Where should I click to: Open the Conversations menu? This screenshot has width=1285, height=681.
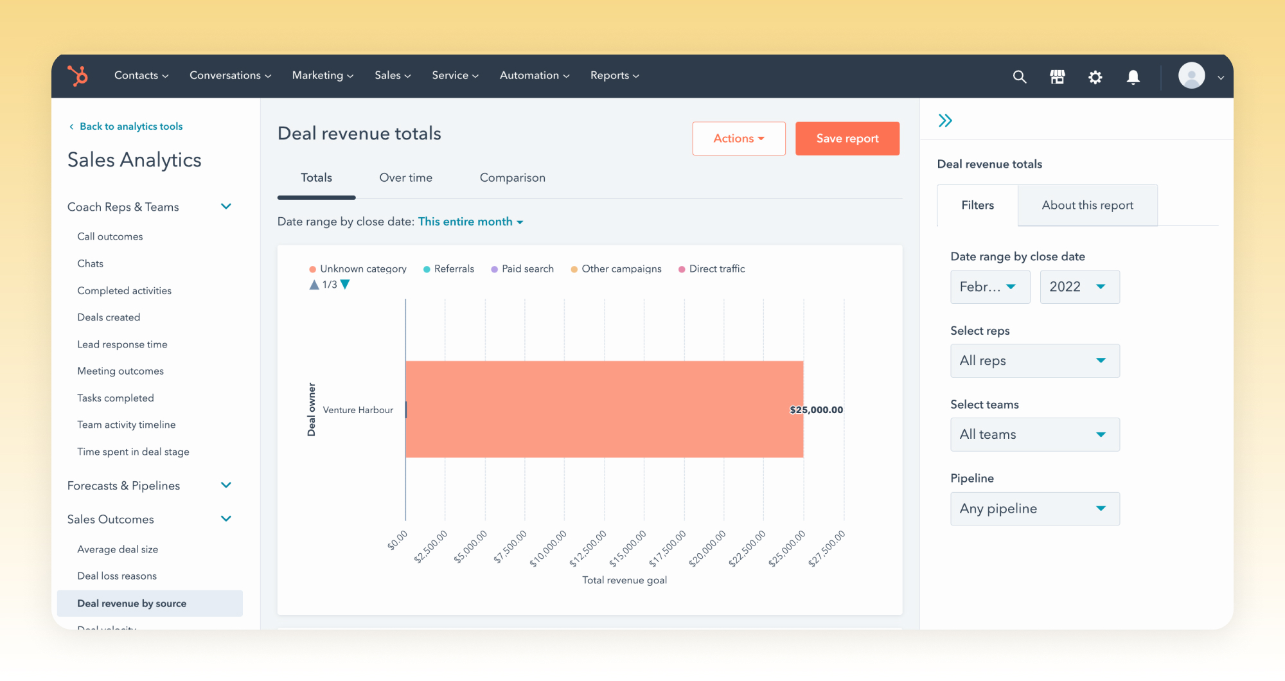[x=230, y=75]
